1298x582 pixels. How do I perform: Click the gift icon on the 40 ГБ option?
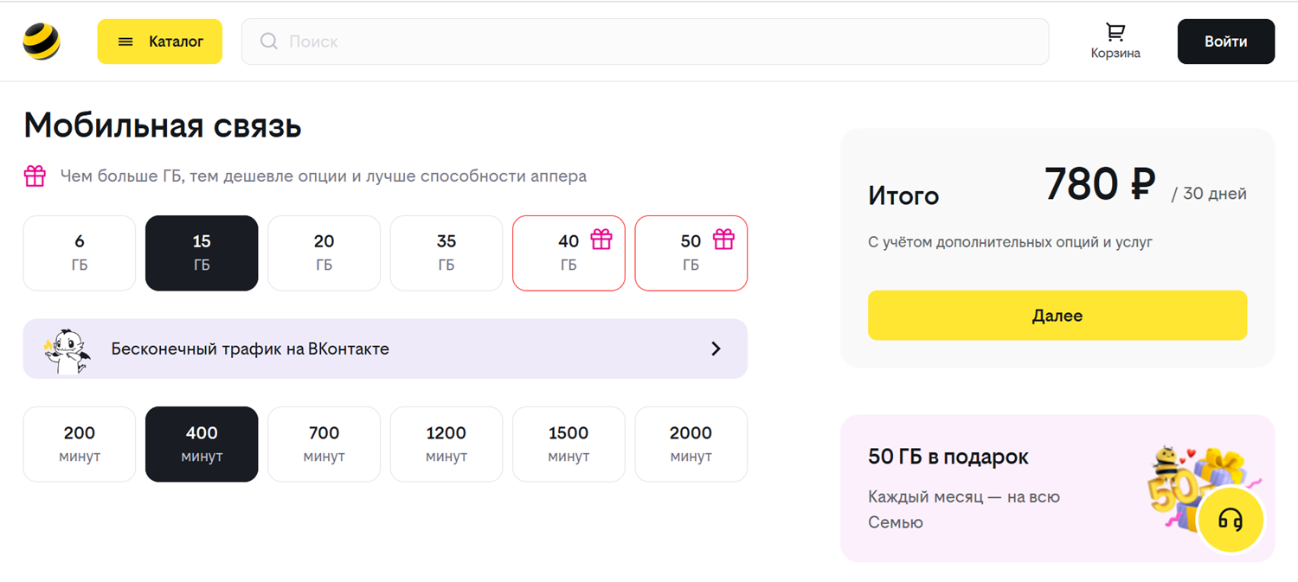[x=601, y=240]
